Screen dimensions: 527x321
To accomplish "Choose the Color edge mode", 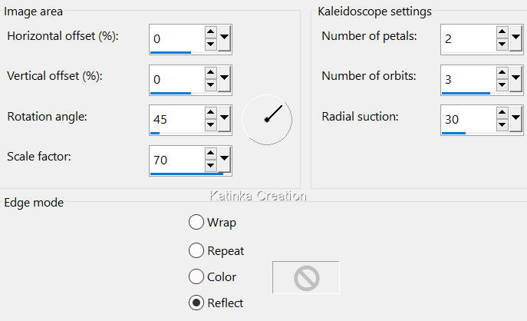I will (x=196, y=276).
